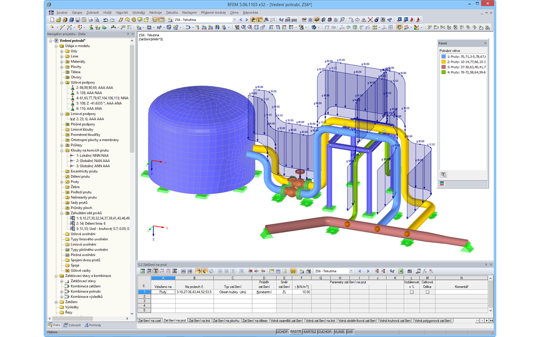The image size is (540, 337).
Task: Click the red X delete icon in the top toolbar
Action: point(370,19)
